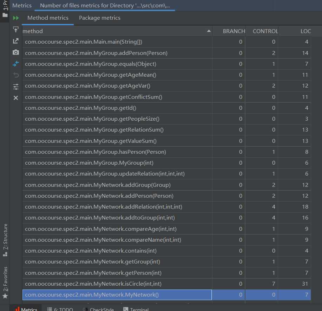
Task: Click the sliders settings icon in sidebar
Action: point(16,87)
